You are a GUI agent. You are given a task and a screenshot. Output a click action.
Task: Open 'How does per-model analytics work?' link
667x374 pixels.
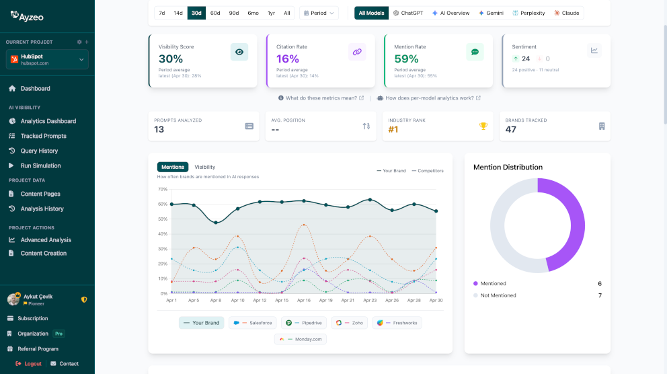coord(429,98)
